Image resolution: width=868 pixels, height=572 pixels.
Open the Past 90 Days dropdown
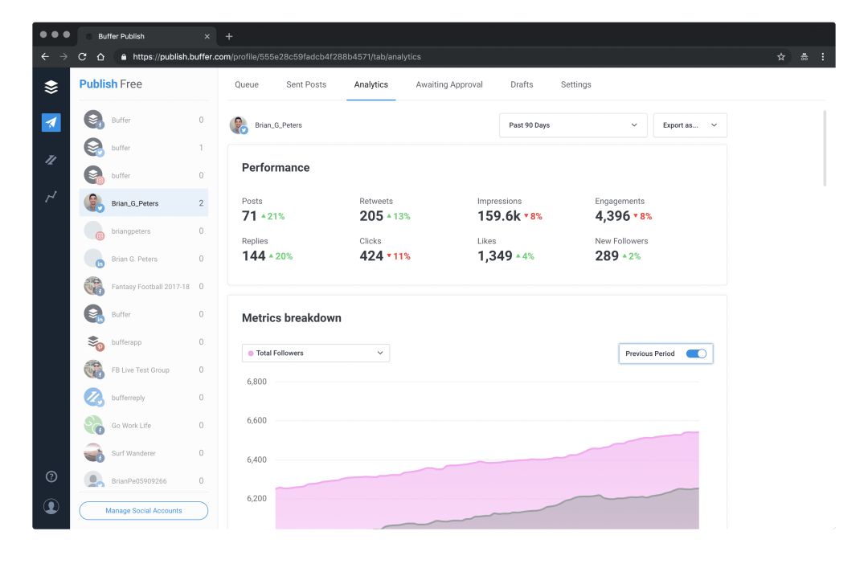(572, 125)
